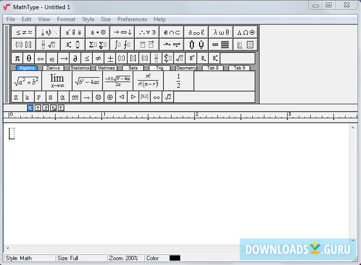Select the decimal tab stop
The width and height of the screenshot is (361, 265).
pyautogui.click(x=61, y=108)
